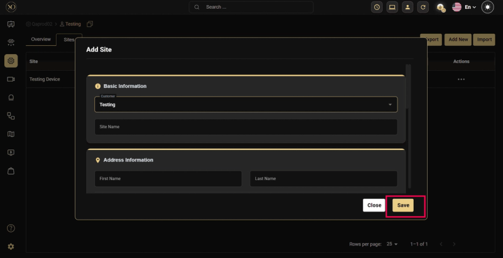Click the Actions column header
This screenshot has width=503, height=258.
[462, 62]
